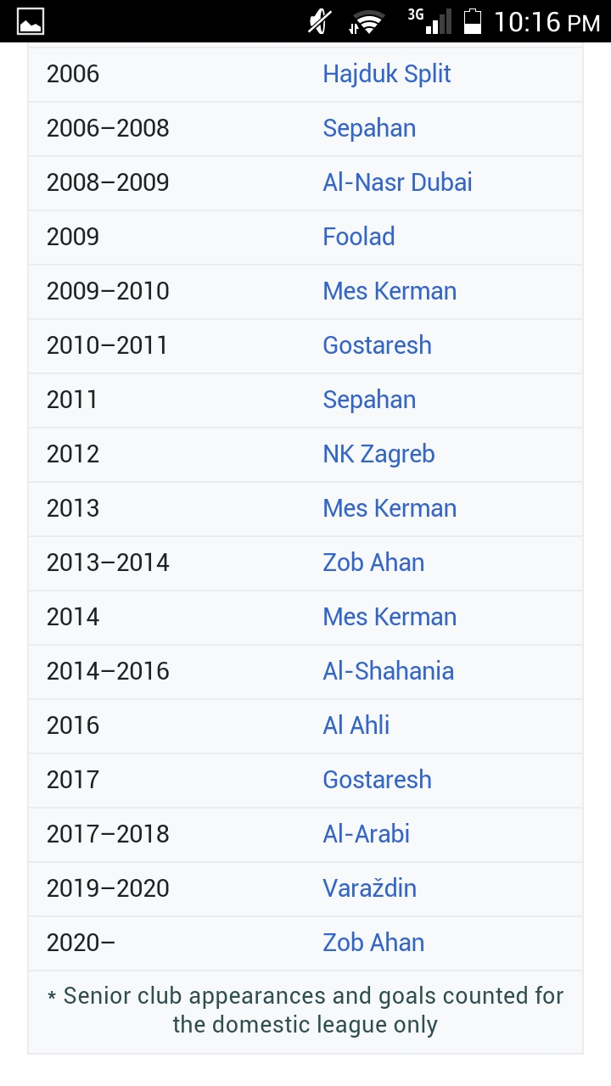
Task: Open the Al-Shahania link
Action: pyautogui.click(x=388, y=671)
